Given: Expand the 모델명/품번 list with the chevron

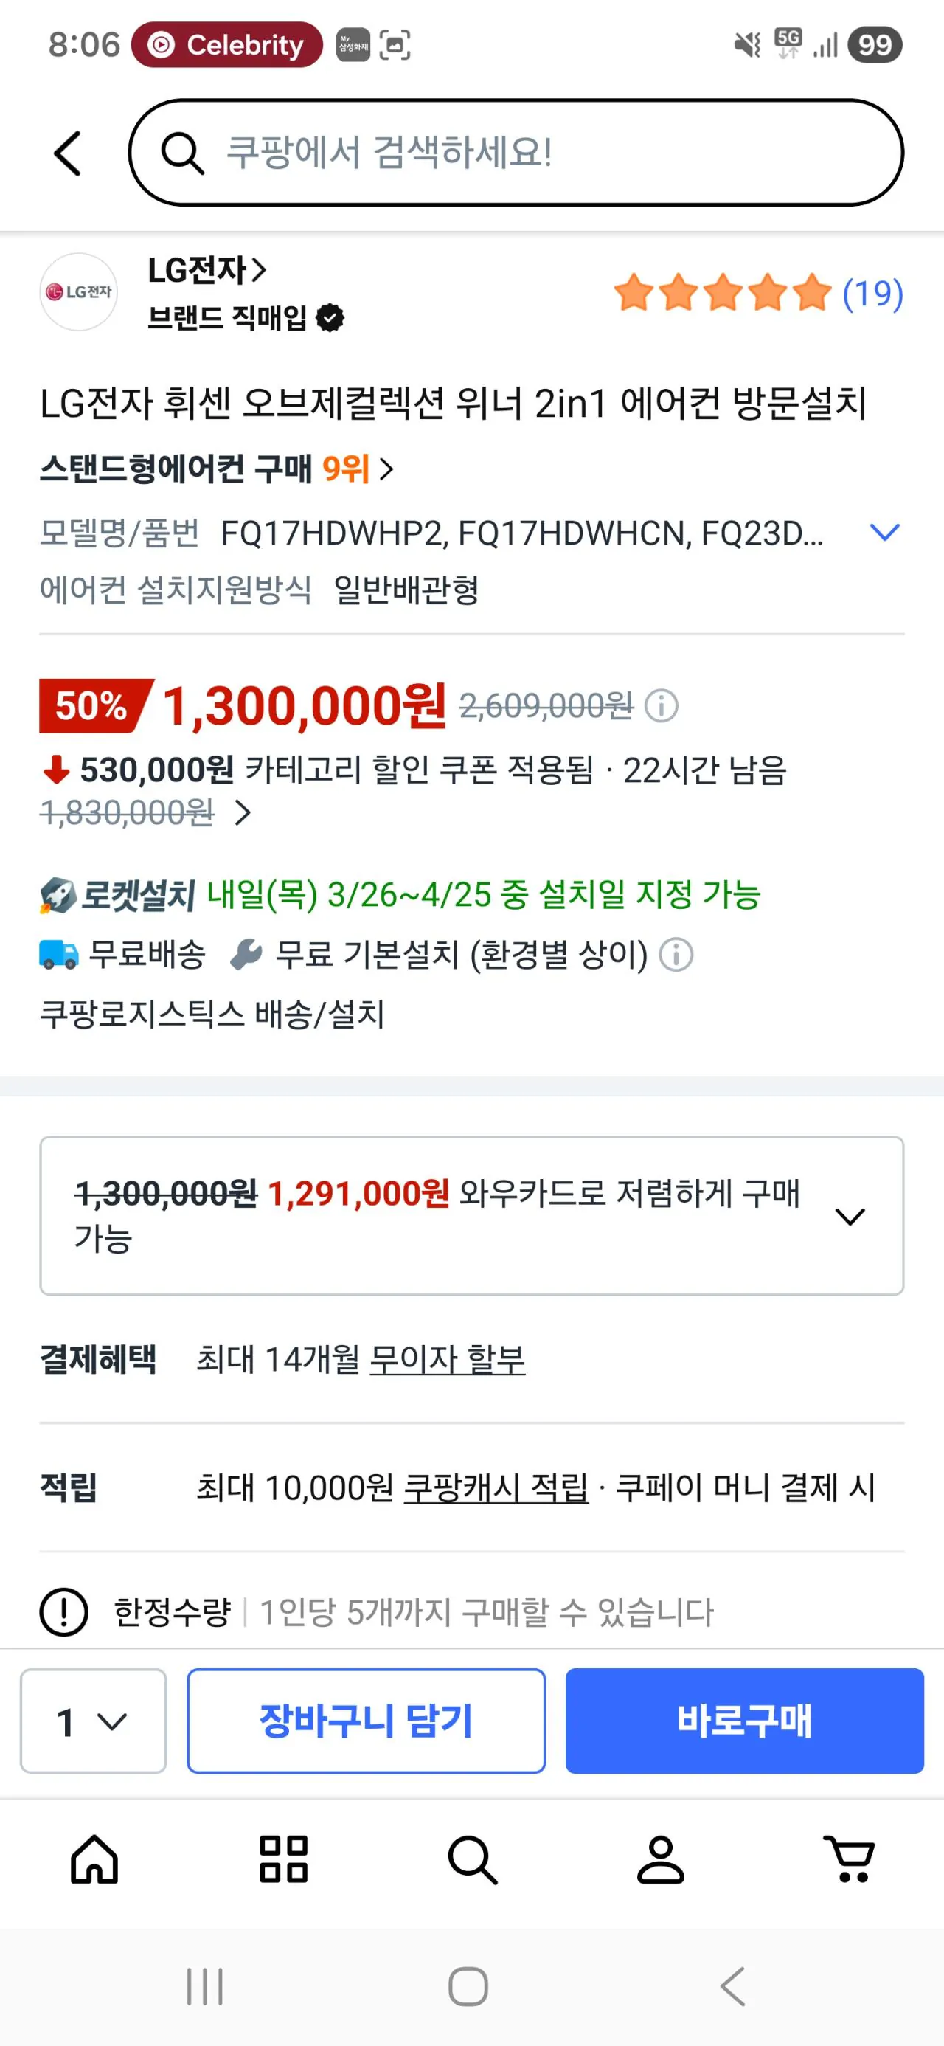Looking at the screenshot, I should 884,532.
